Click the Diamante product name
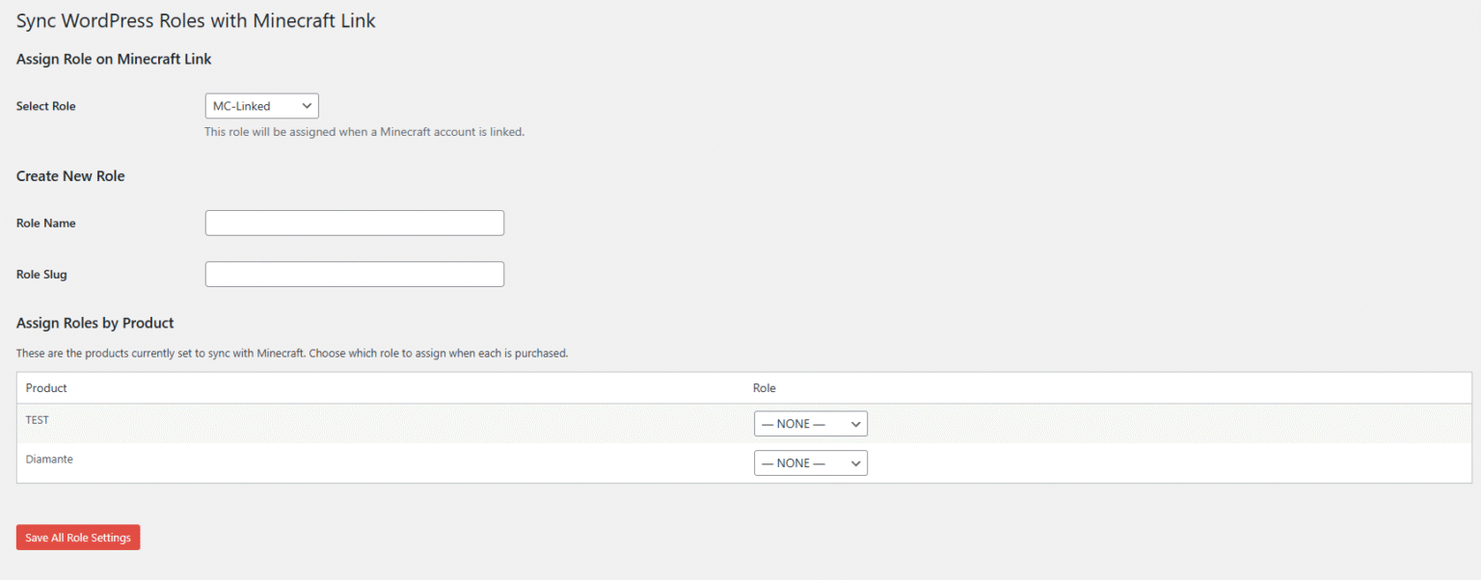This screenshot has width=1481, height=580. click(x=49, y=460)
